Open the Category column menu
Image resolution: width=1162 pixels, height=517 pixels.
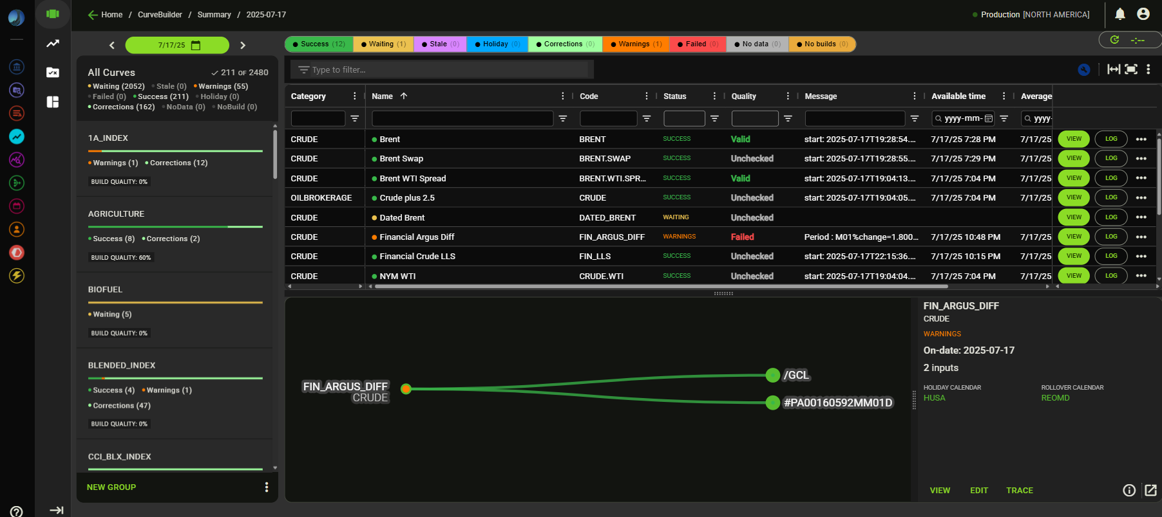354,96
